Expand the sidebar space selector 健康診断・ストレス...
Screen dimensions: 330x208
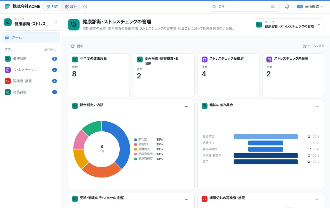[31, 22]
